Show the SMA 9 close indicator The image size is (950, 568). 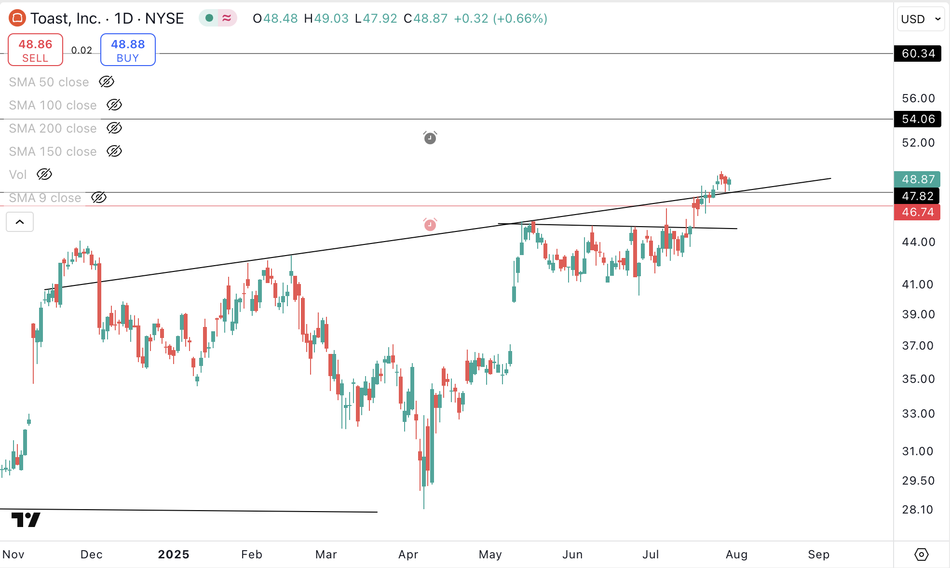click(98, 198)
